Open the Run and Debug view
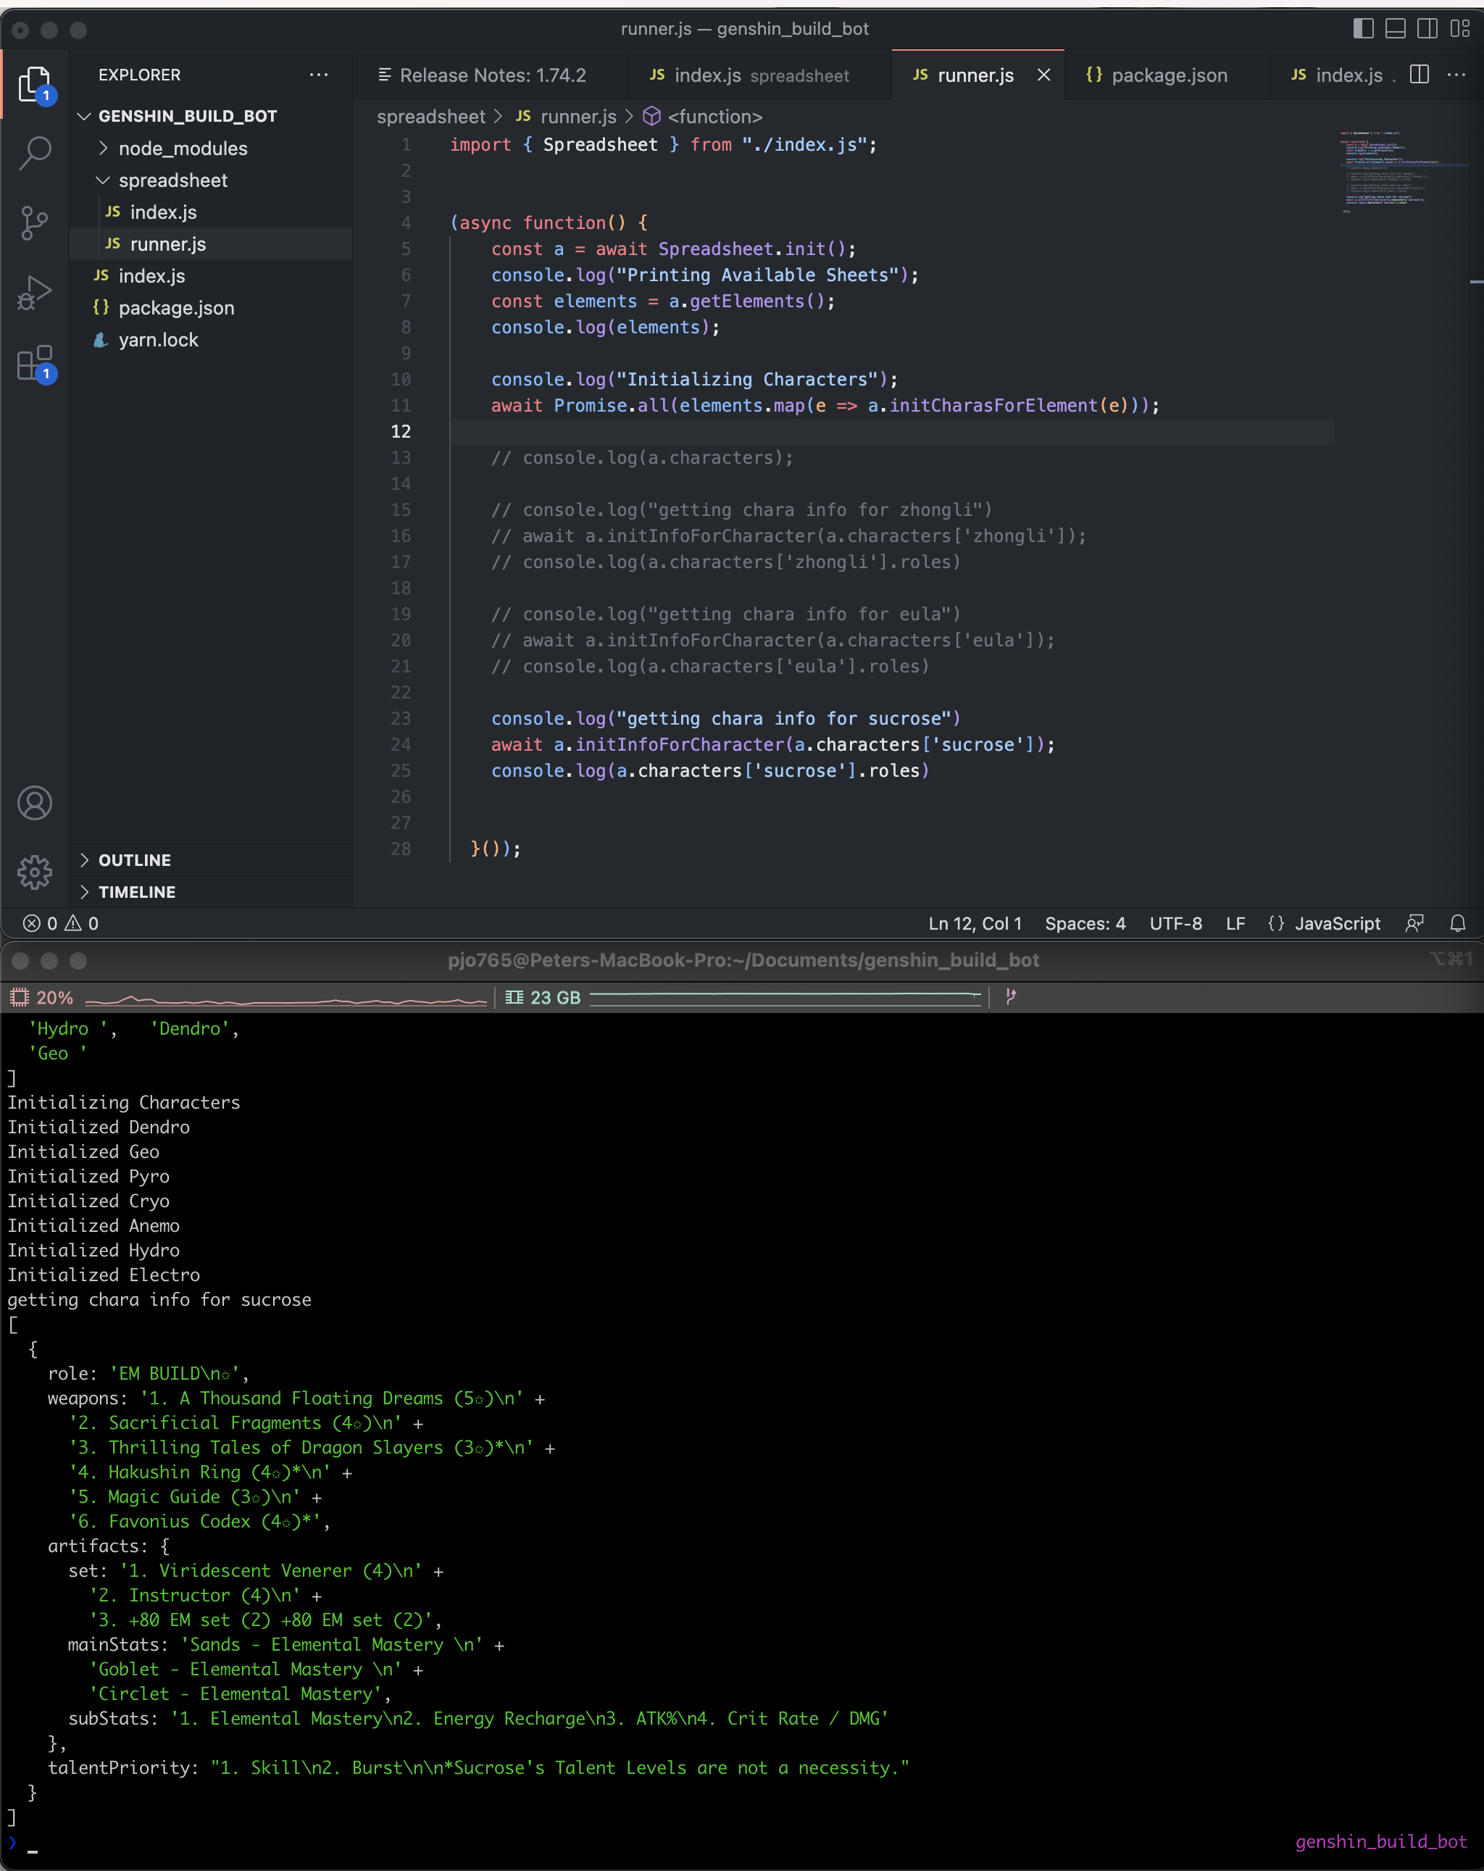The image size is (1484, 1871). 35,293
